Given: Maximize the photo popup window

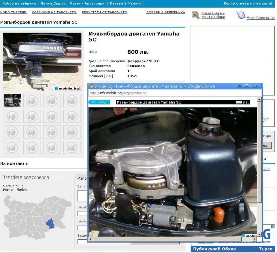Looking at the screenshot, I should (246, 85).
